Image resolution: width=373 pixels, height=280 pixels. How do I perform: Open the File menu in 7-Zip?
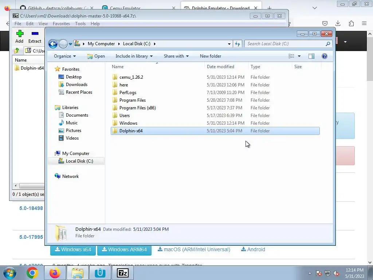[x=18, y=24]
